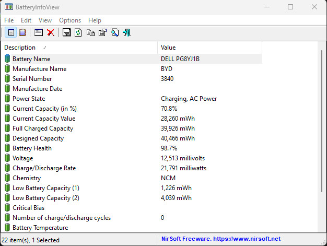Open the View menu
Viewport: 327px width, 246px height.
[45, 20]
